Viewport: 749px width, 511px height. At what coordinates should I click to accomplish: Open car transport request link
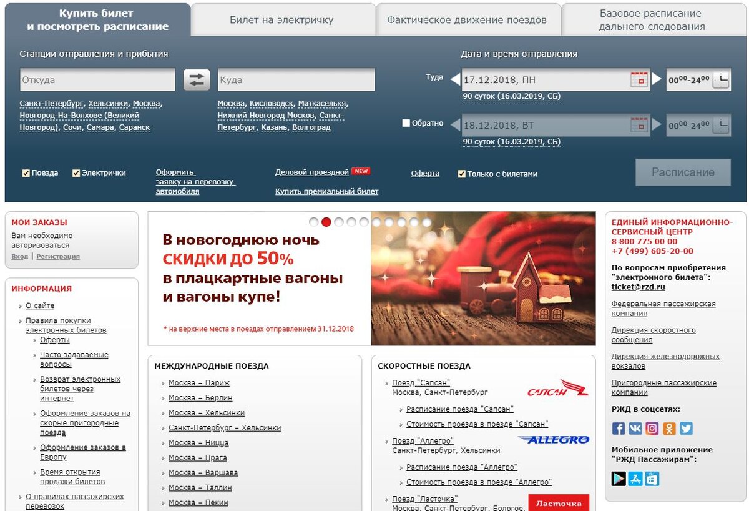[x=195, y=182]
